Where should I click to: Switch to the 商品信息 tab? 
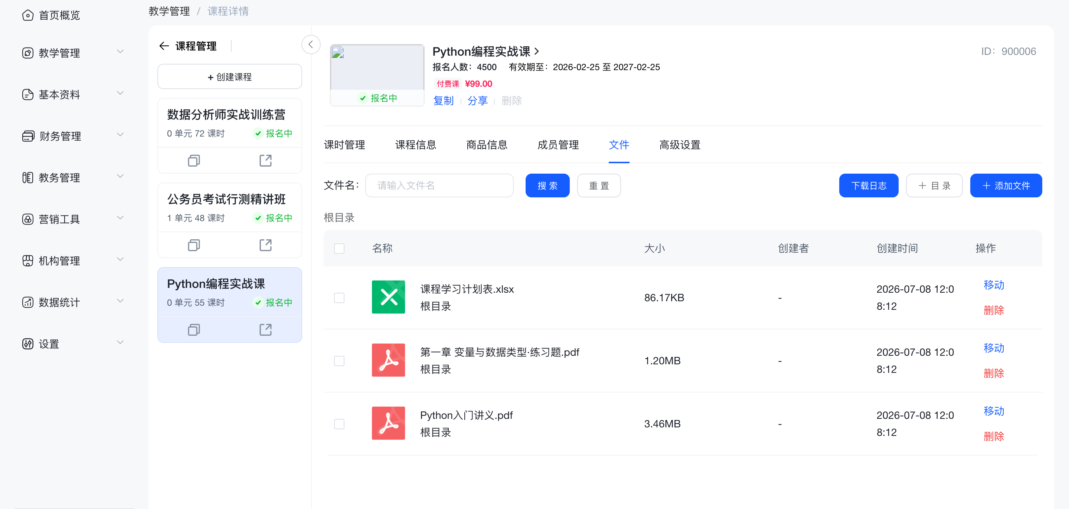(487, 145)
